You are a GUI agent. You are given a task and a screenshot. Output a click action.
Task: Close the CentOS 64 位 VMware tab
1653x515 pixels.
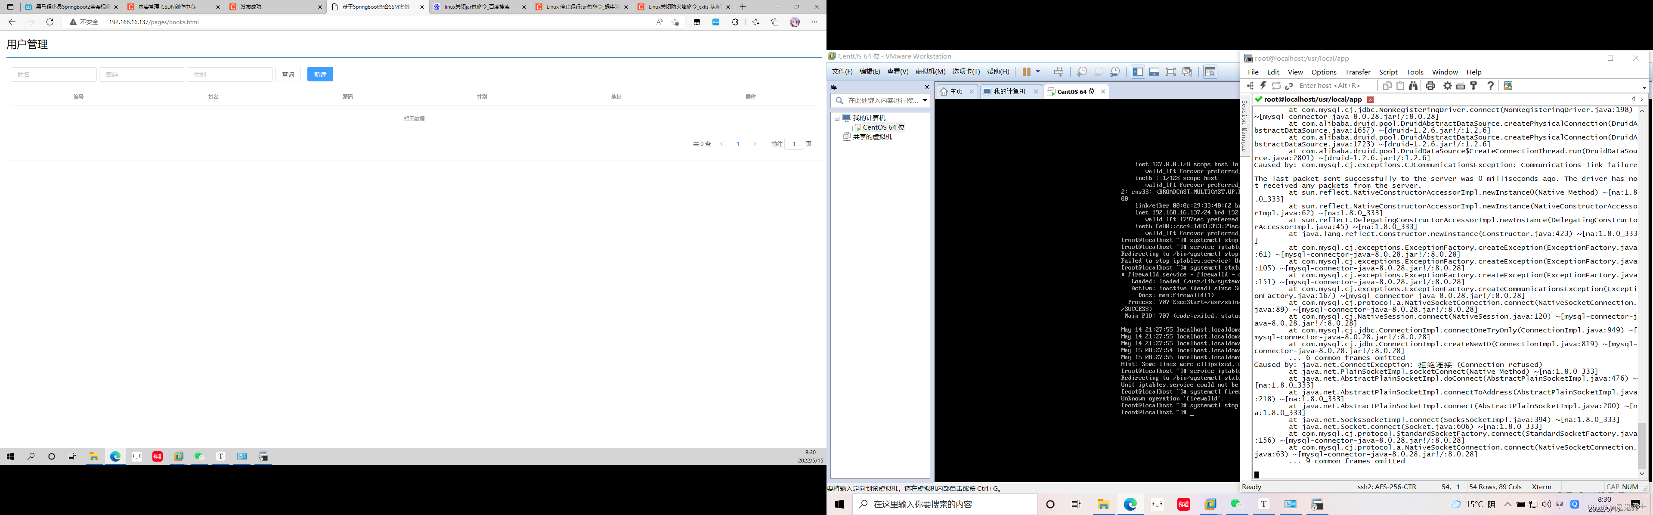tap(1103, 92)
